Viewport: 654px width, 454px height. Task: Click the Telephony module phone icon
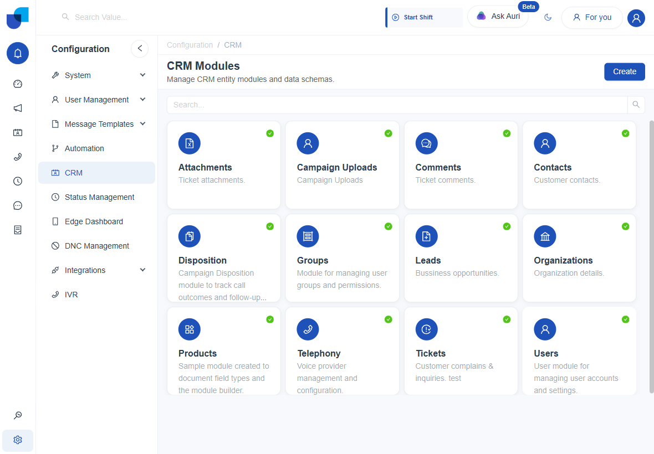pyautogui.click(x=308, y=329)
